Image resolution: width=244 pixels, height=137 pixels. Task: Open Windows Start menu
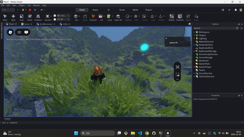(x=76, y=133)
